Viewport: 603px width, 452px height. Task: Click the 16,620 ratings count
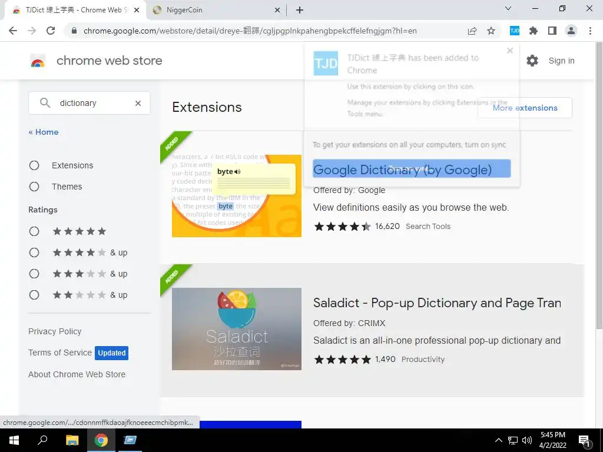pos(387,227)
